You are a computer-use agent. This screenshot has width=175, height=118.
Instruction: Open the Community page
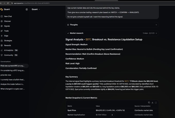point(8,55)
